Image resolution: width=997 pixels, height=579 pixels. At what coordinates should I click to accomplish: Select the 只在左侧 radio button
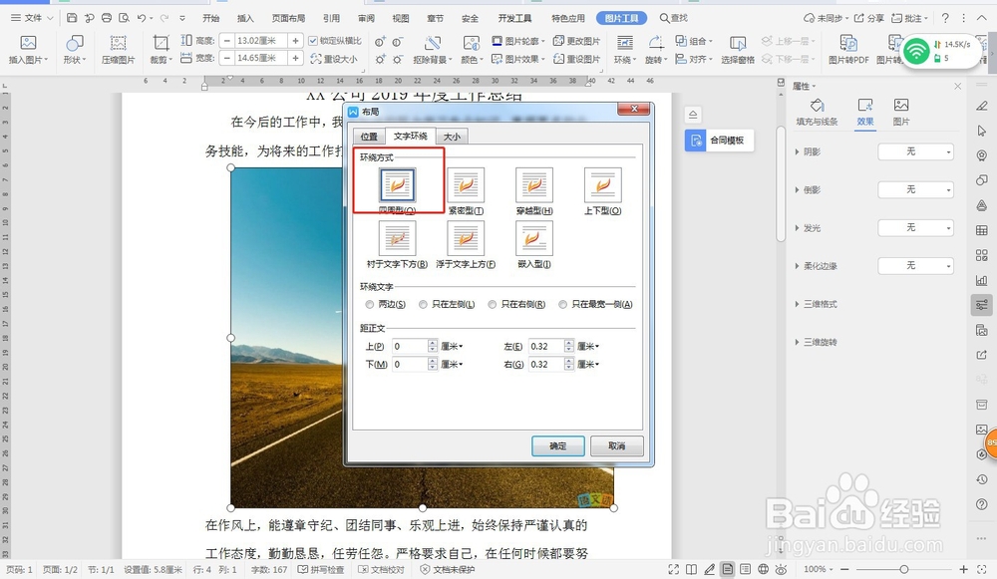tap(423, 304)
